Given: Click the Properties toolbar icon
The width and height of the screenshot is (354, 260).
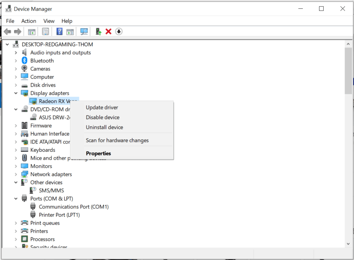Looking at the screenshot, I should coord(45,32).
